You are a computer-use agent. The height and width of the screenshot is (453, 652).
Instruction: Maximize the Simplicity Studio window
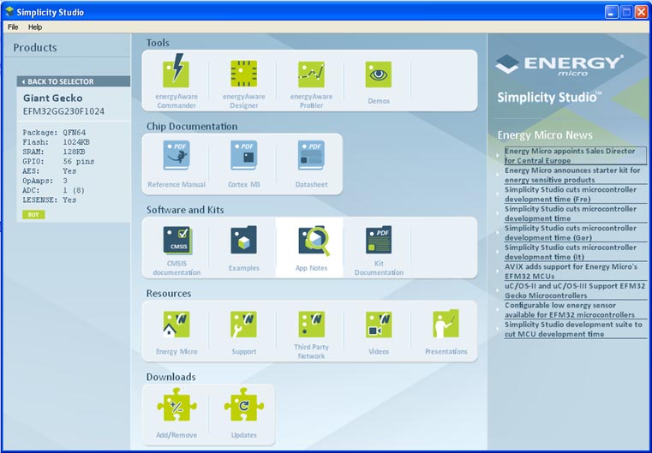coord(625,12)
